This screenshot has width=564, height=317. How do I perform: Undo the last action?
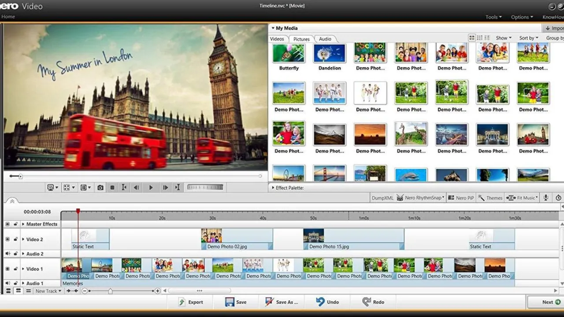click(327, 302)
